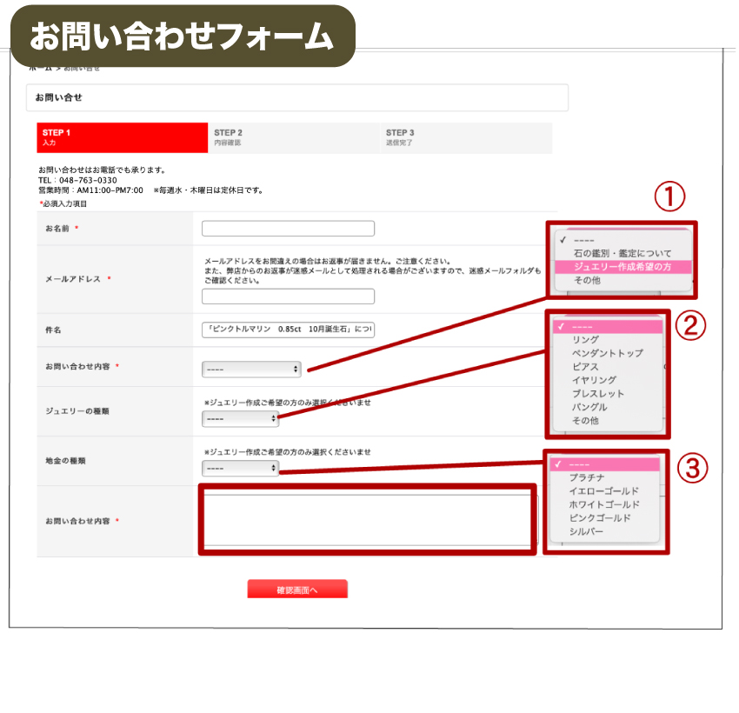The height and width of the screenshot is (713, 739).
Task: Click the 確認画面へ confirm button
Action: coord(297,589)
